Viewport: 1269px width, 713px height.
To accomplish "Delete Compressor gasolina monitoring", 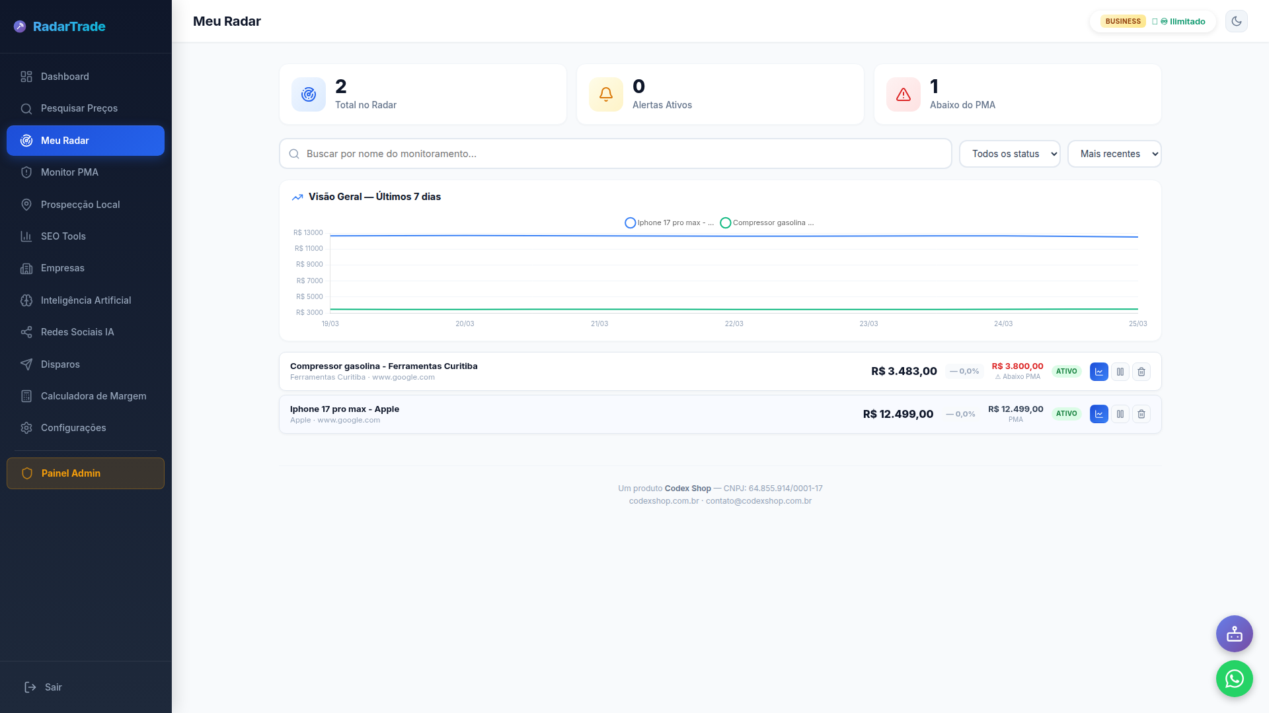I will coord(1141,372).
